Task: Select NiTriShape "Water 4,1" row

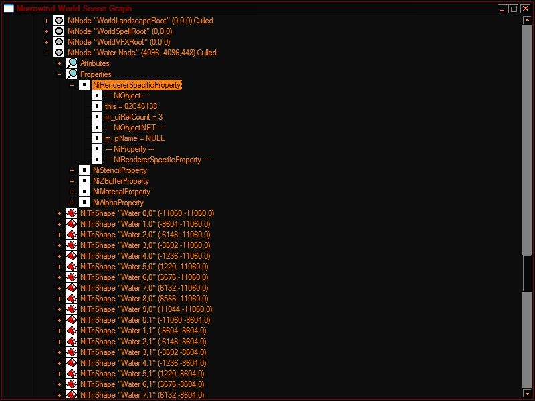Action: coord(143,363)
